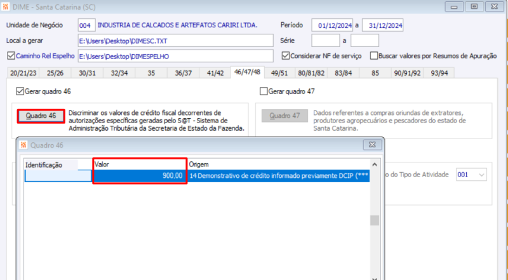Viewport: 508px width, 280px height.
Task: Switch to the 80/81/82 tab
Action: pyautogui.click(x=311, y=73)
